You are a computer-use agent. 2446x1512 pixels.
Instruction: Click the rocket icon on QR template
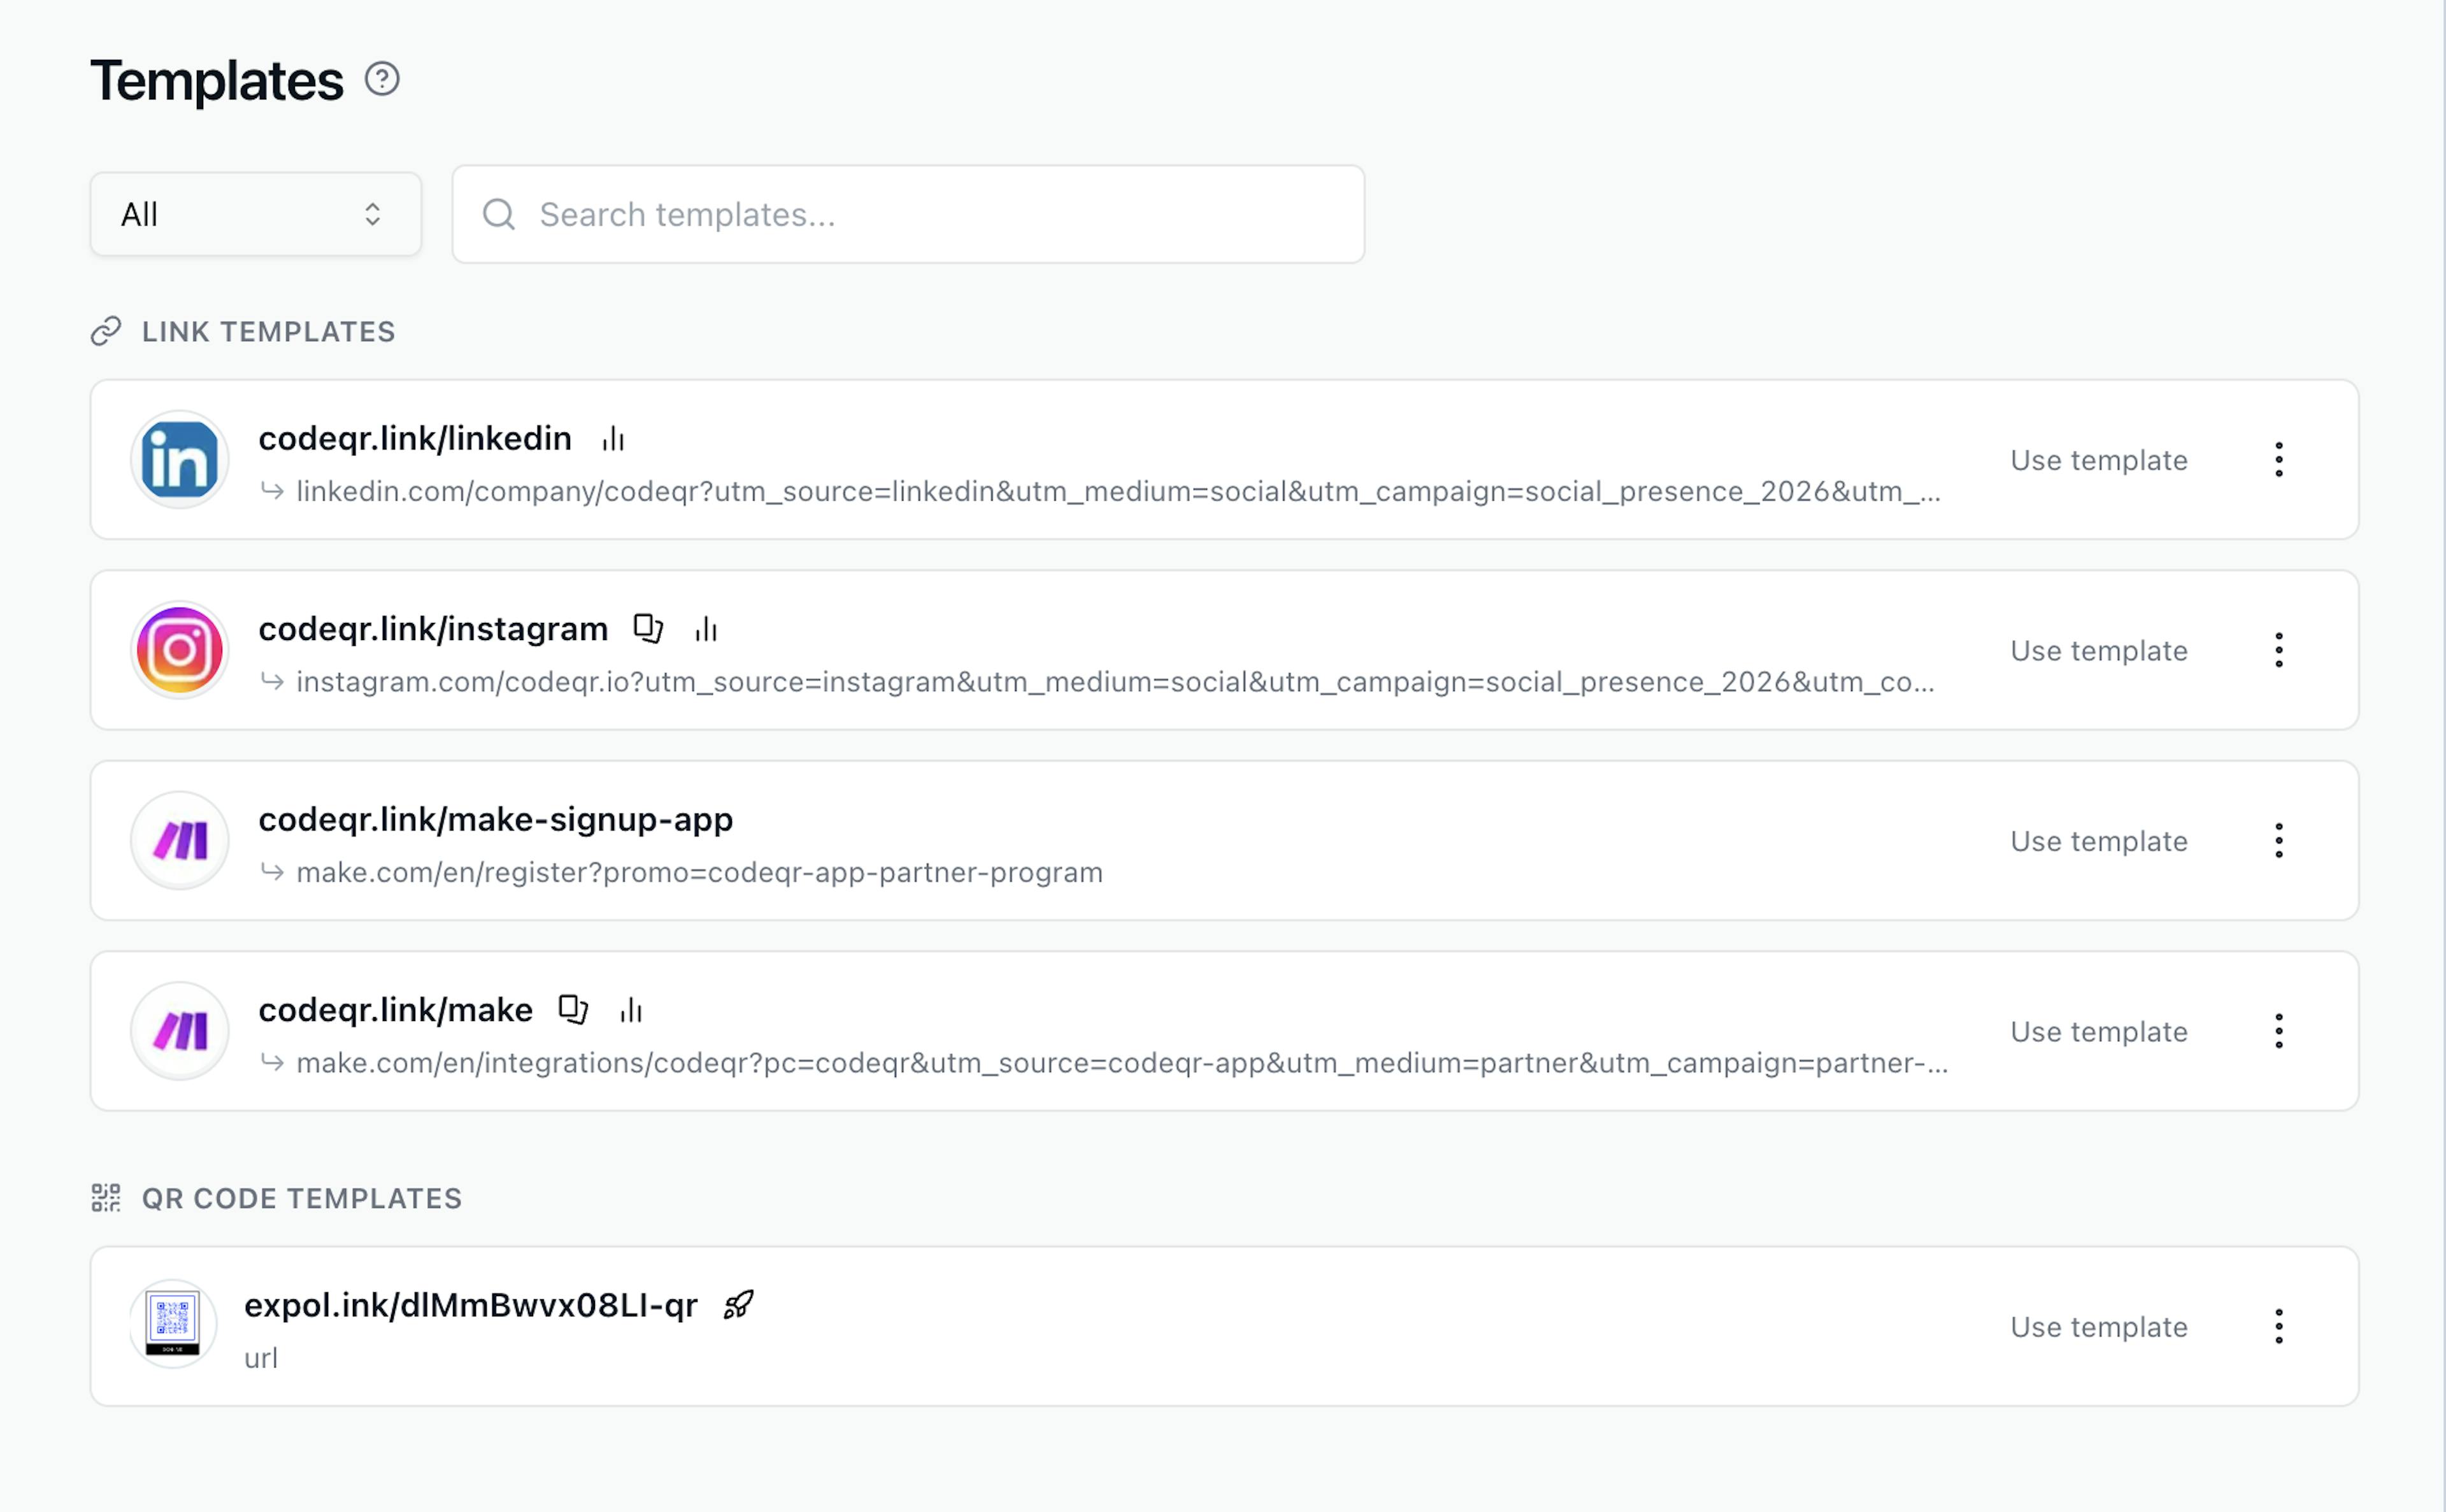point(738,1305)
